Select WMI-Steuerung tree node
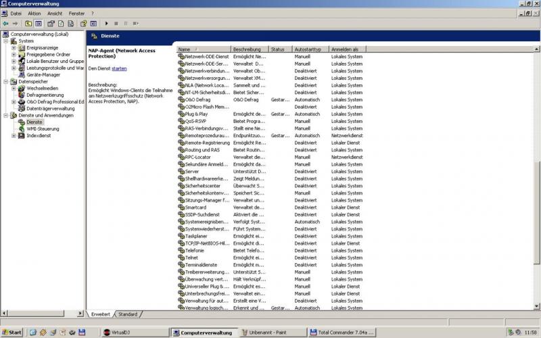This screenshot has height=338, width=541. pos(43,128)
